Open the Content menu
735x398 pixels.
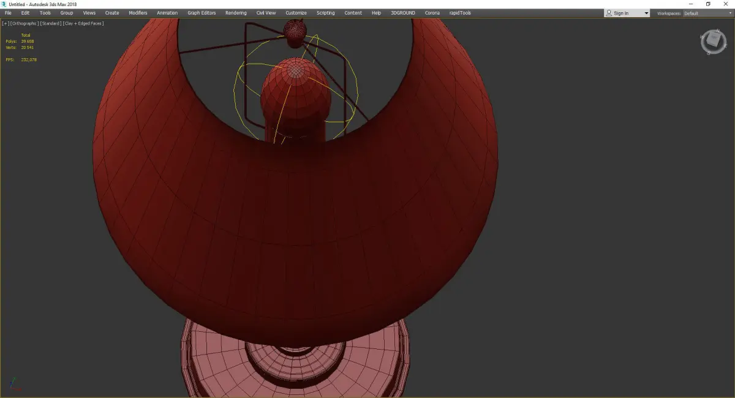353,13
